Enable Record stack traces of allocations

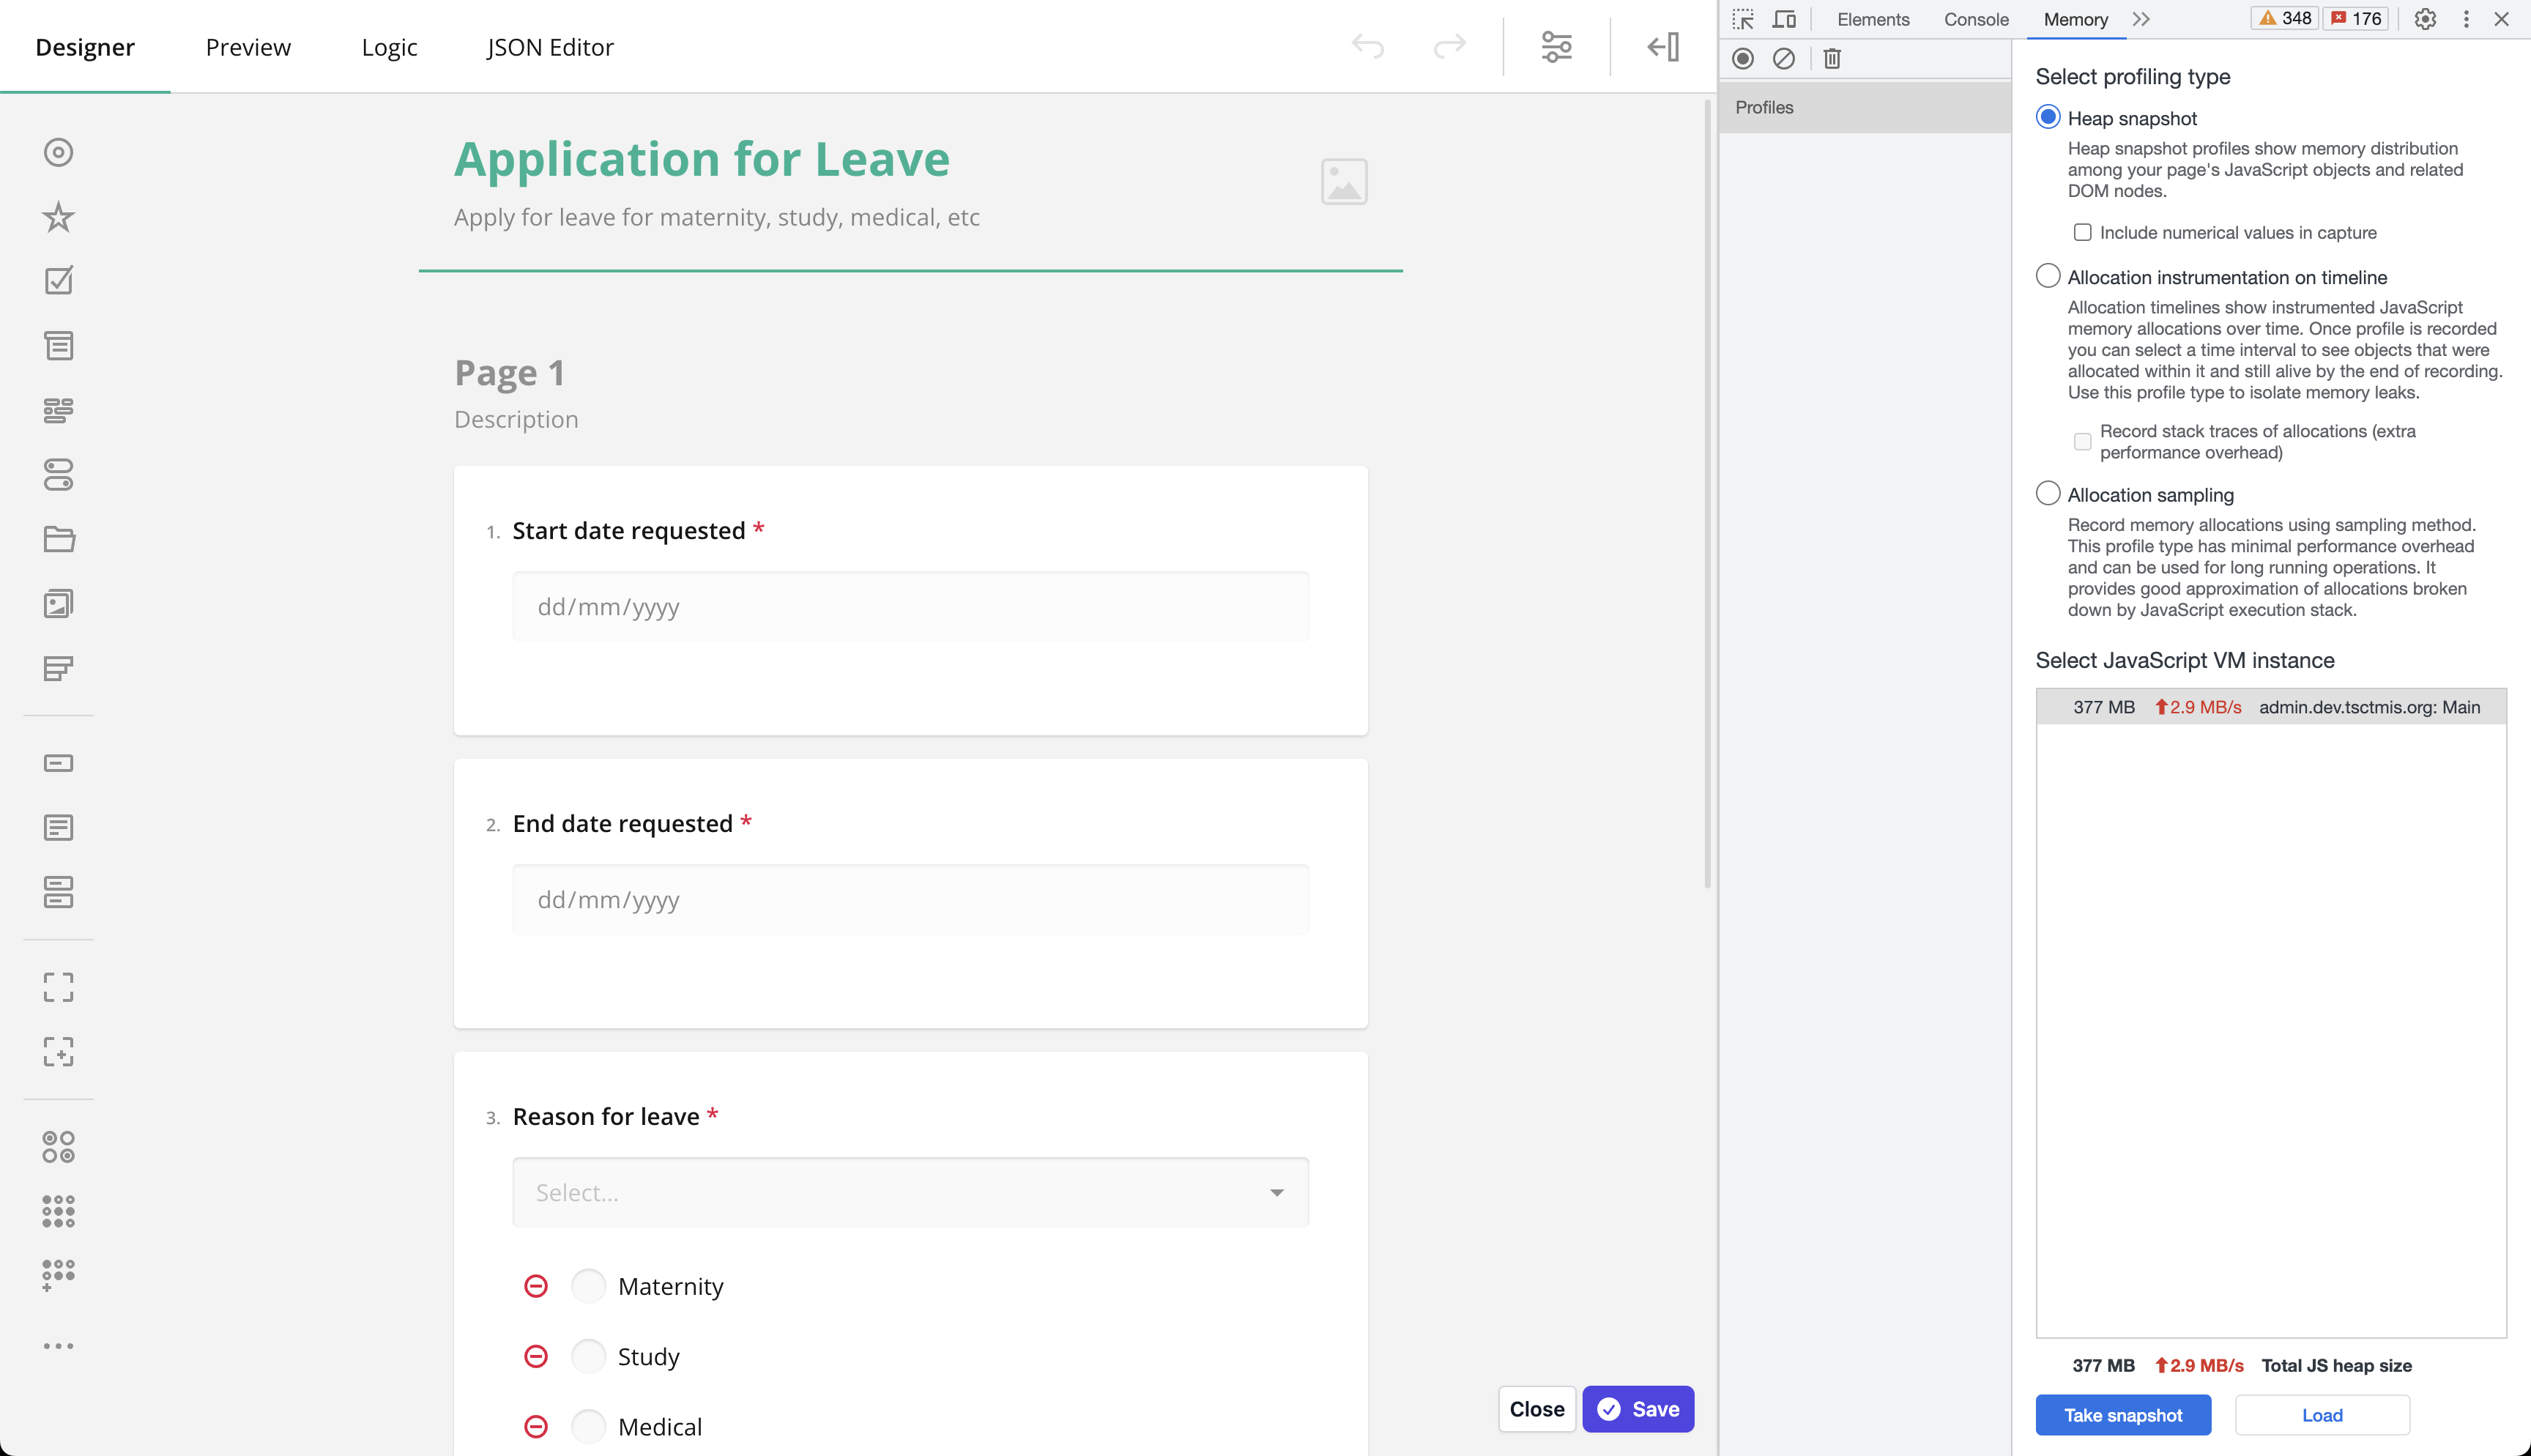tap(2082, 441)
